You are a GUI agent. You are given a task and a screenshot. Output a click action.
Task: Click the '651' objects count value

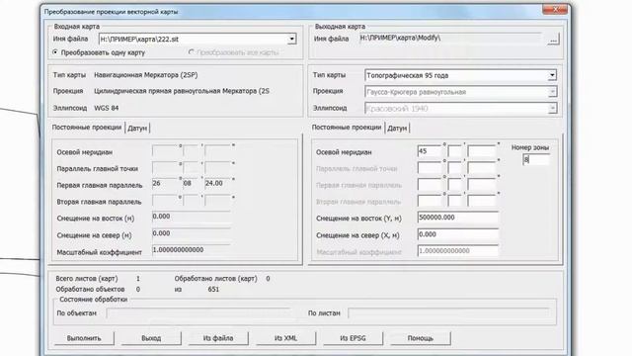213,290
